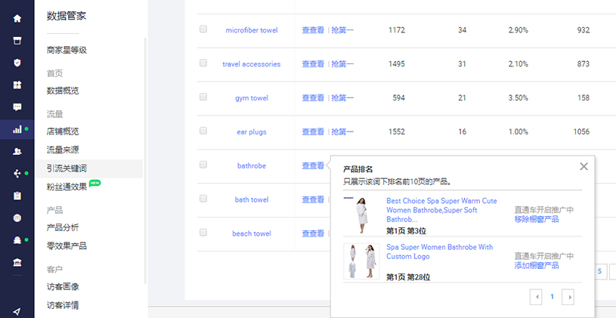616x318 pixels.
Task: Open 粉丝通效果 menu item
Action: (x=67, y=187)
